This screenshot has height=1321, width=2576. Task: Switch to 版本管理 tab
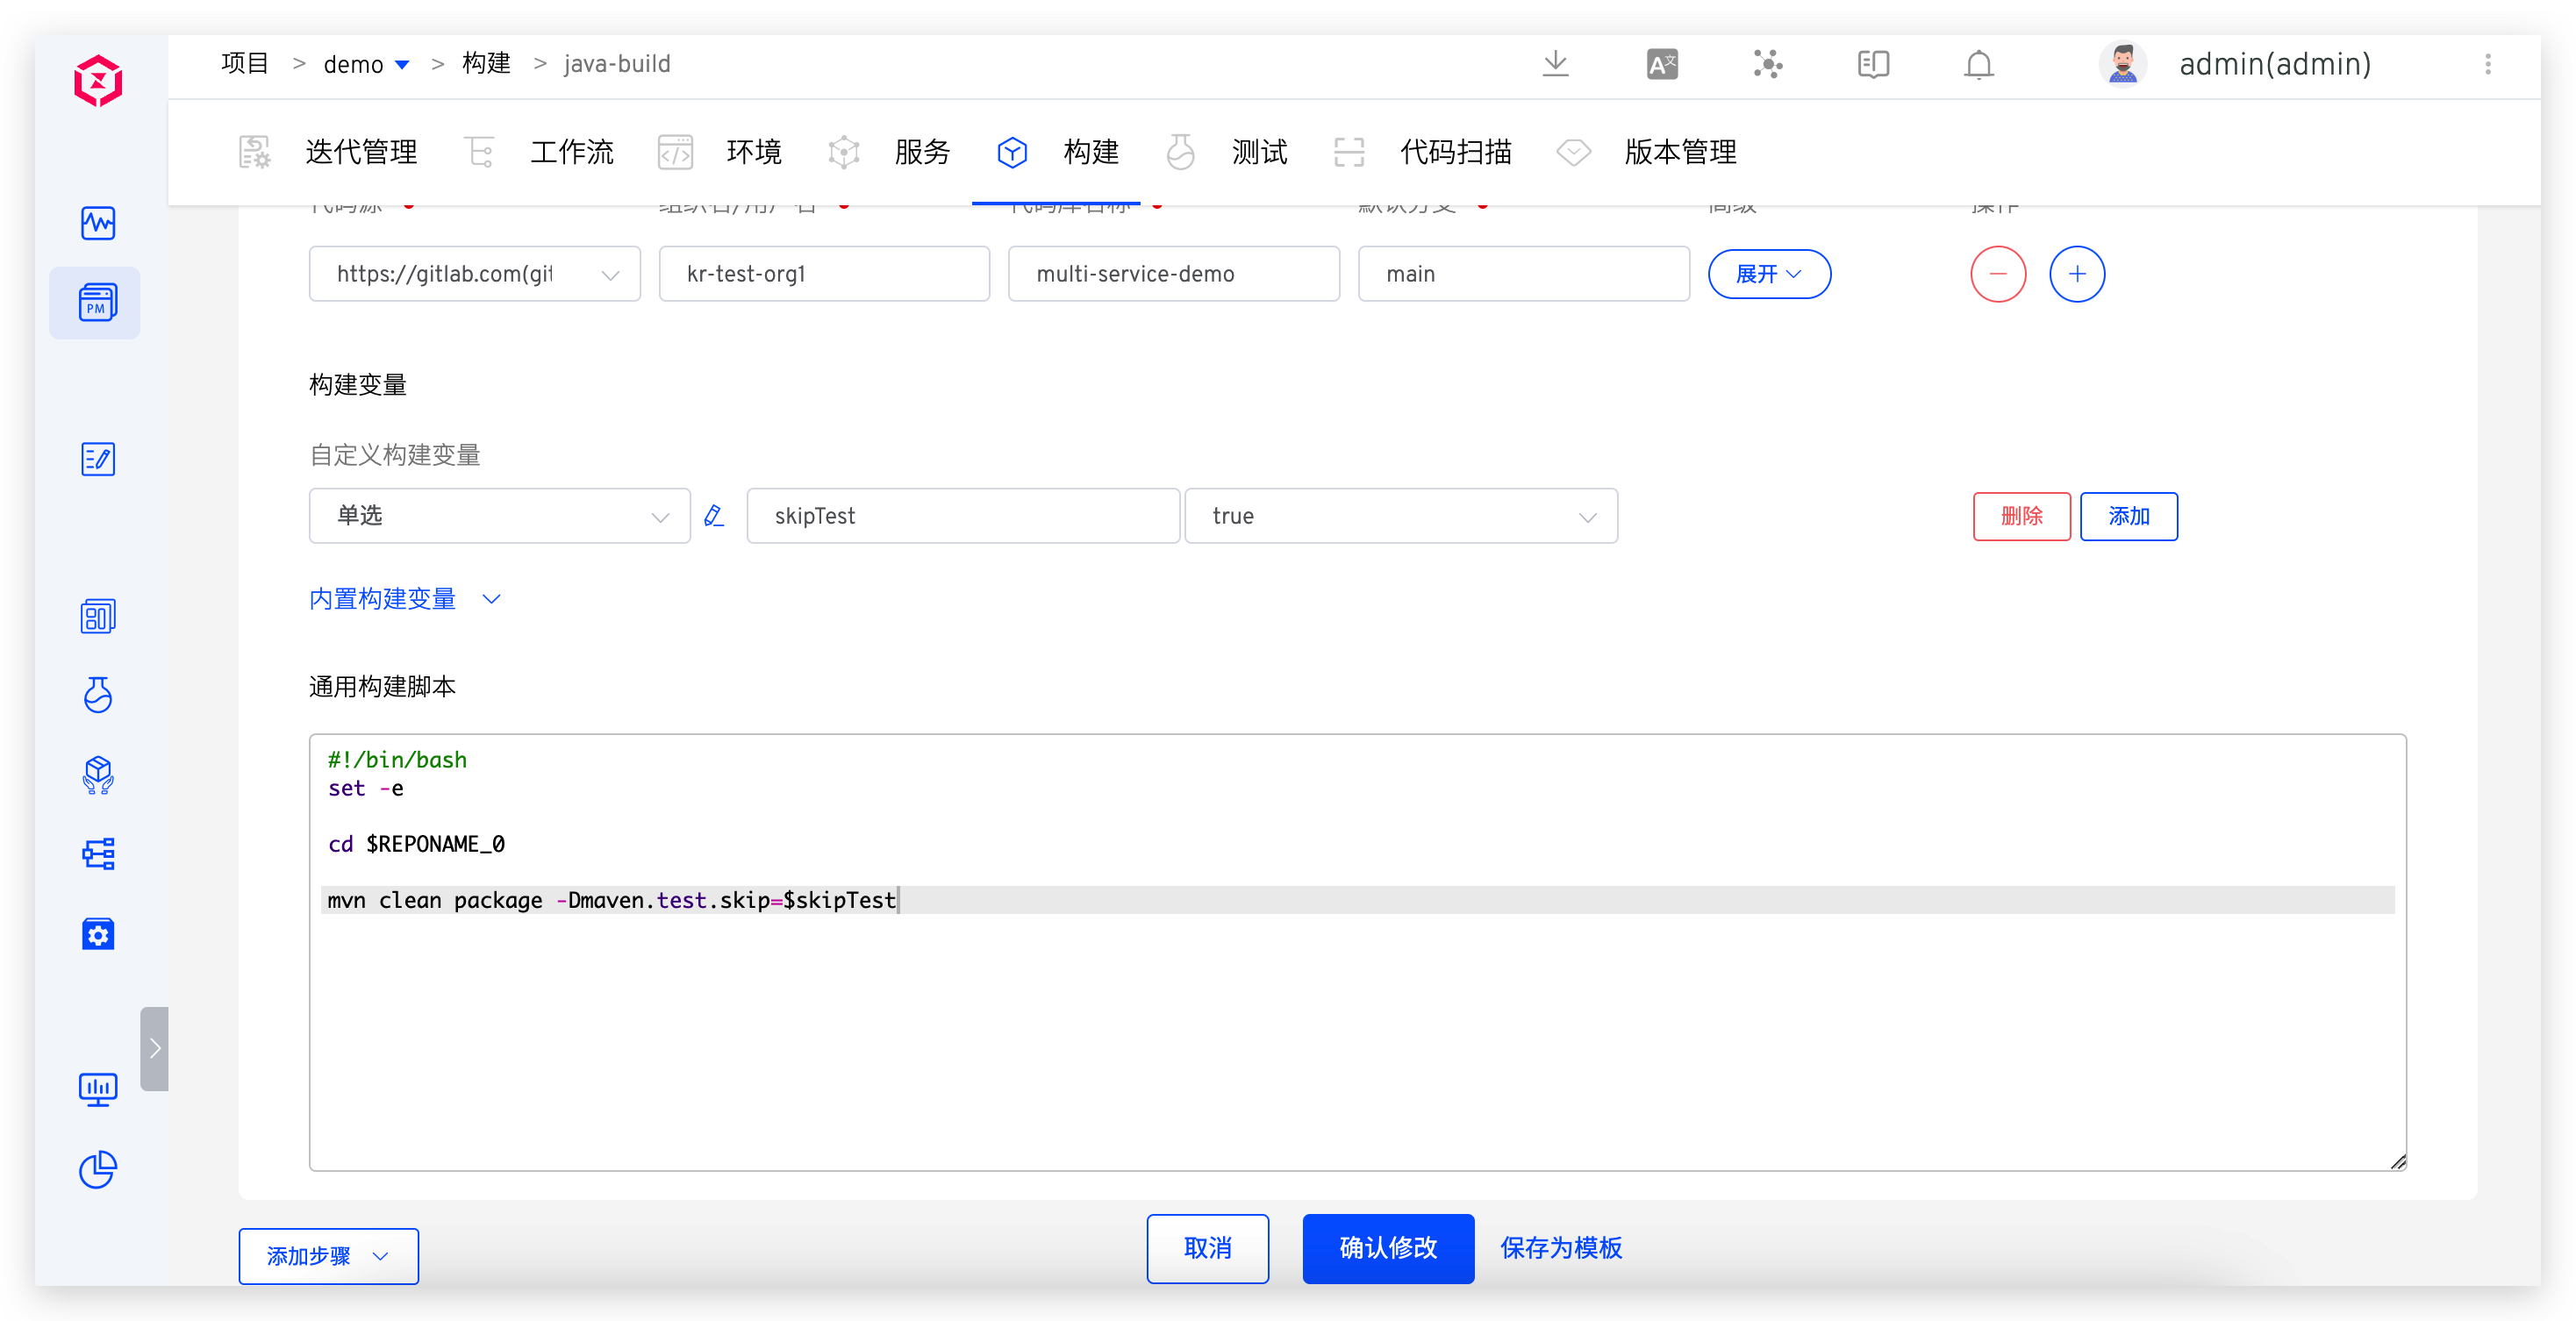[x=1647, y=152]
